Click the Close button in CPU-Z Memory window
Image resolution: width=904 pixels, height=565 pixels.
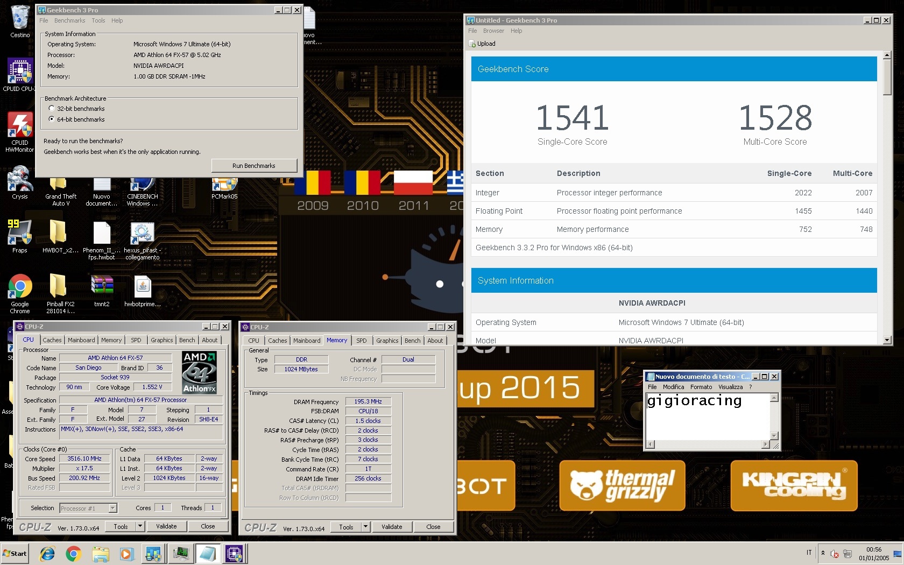click(x=433, y=527)
